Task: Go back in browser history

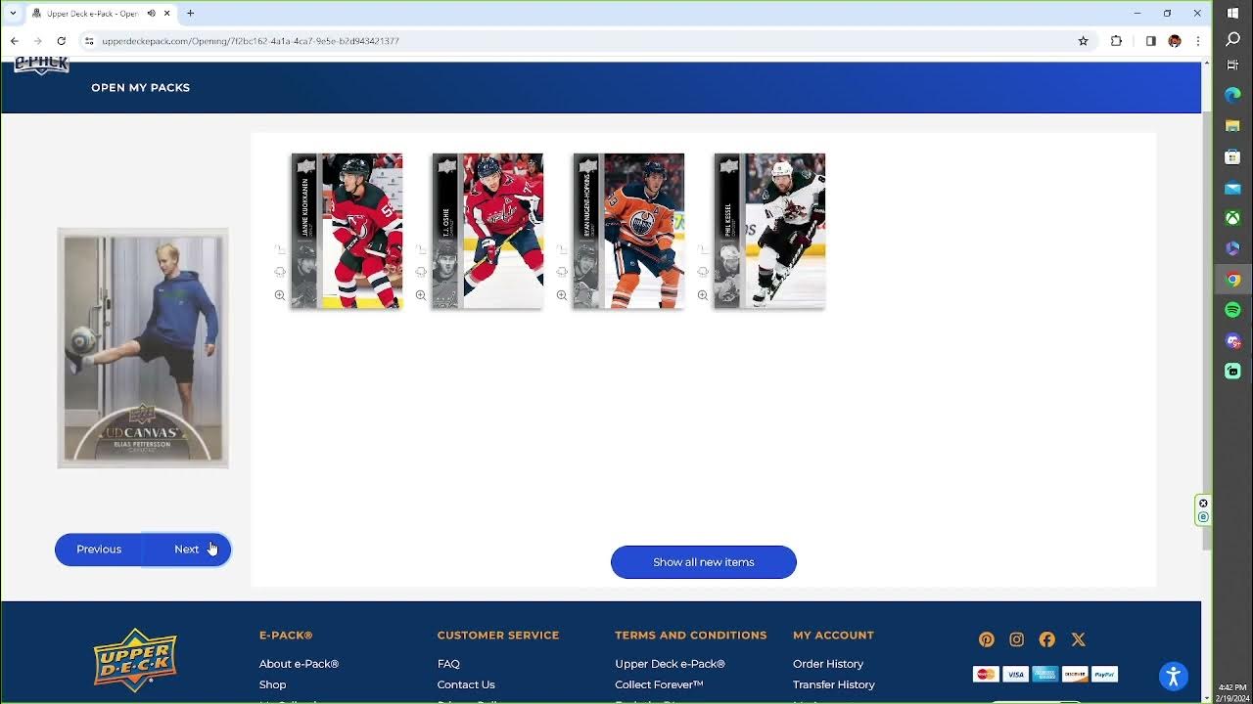Action: coord(15,41)
